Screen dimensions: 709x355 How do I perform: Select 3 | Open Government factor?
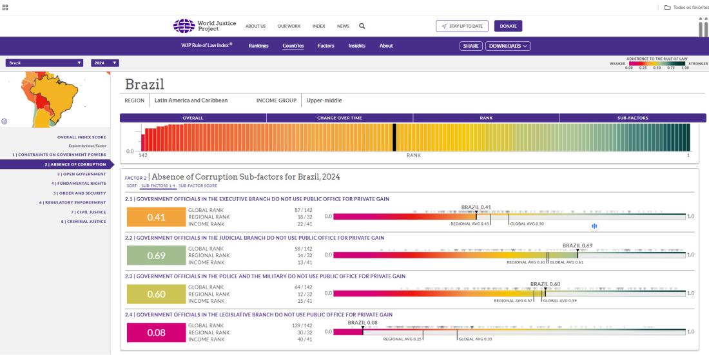tap(81, 173)
